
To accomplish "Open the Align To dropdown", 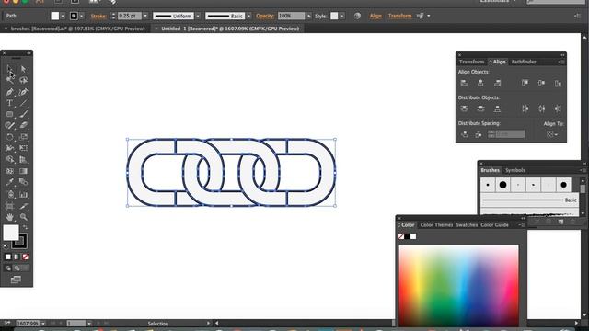I will 552,134.
